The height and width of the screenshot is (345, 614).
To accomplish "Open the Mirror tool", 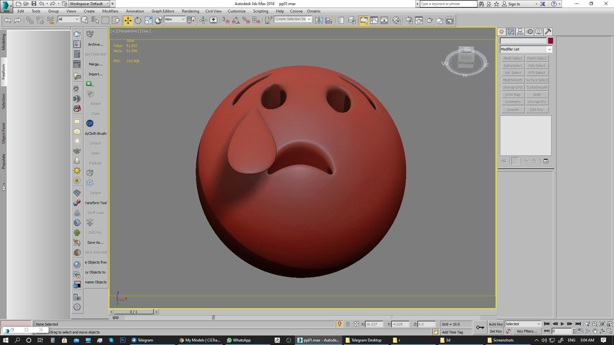I will (x=319, y=20).
